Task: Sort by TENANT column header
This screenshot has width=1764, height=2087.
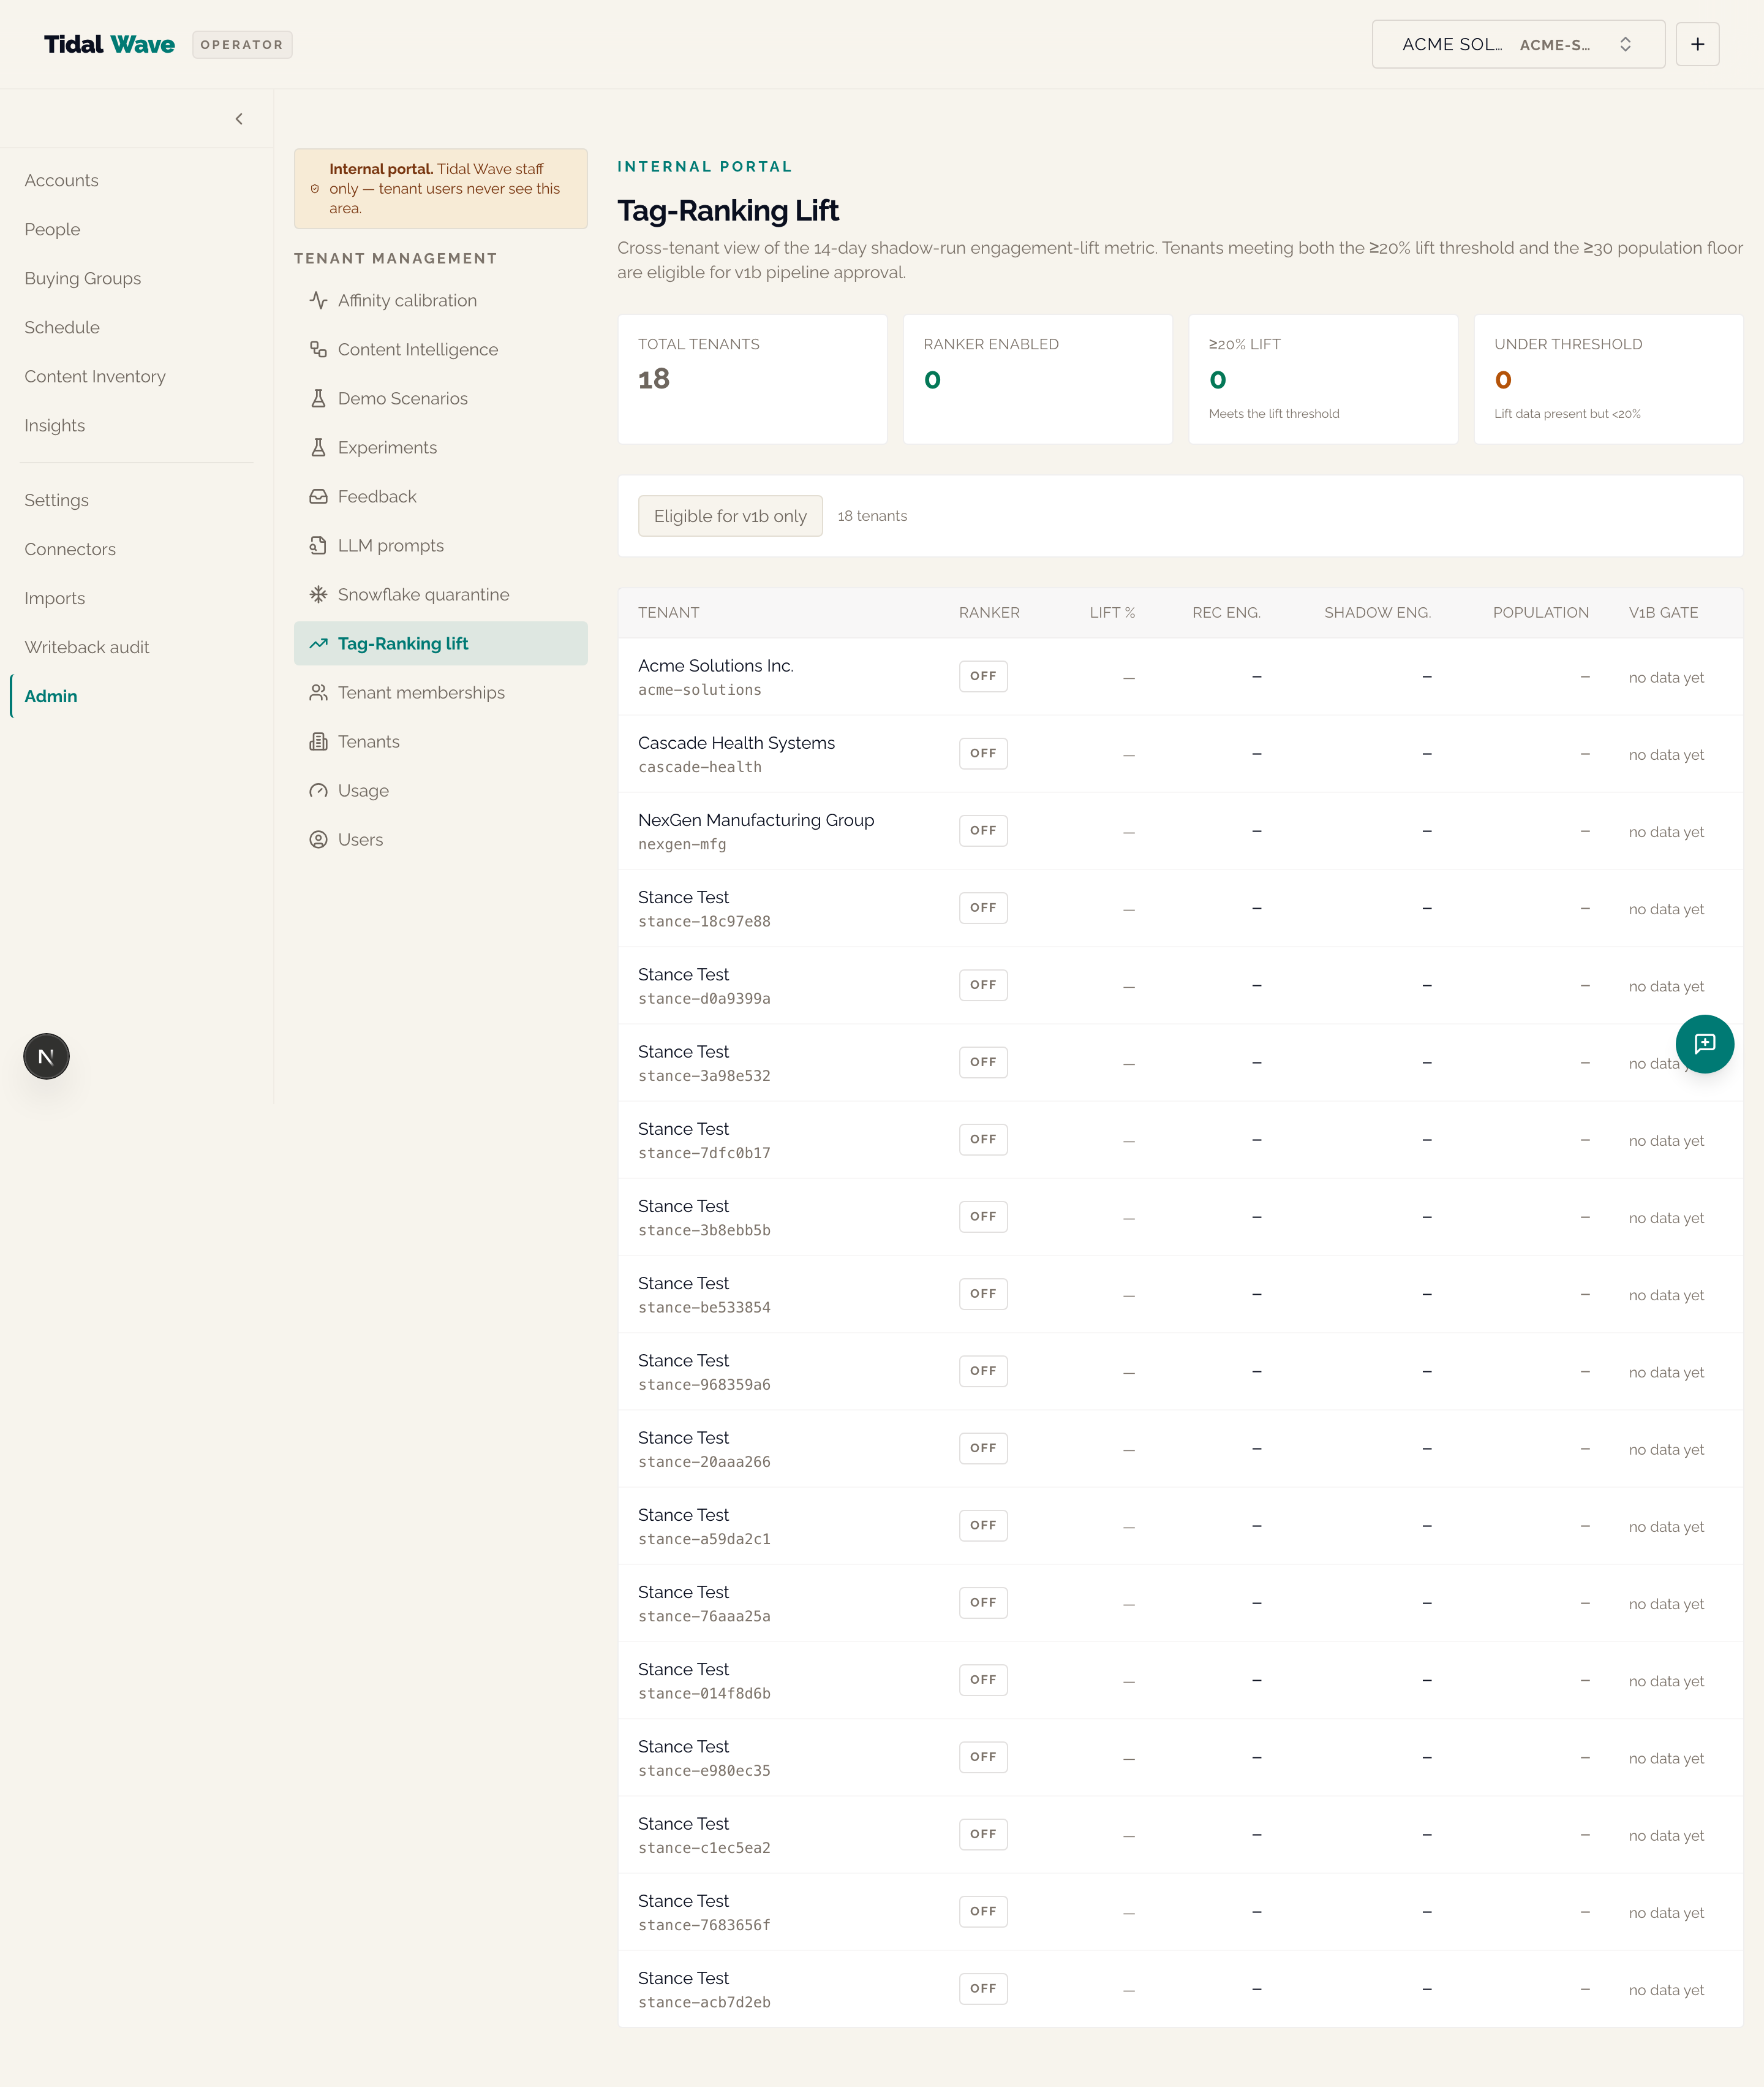Action: (668, 612)
